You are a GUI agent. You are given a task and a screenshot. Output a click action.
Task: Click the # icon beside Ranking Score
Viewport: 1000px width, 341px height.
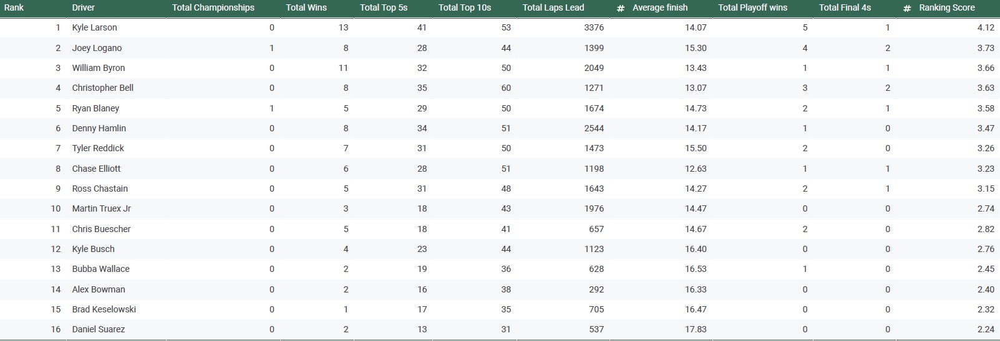tap(907, 8)
